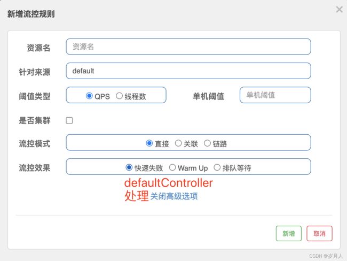Image resolution: width=347 pixels, height=261 pixels.
Task: Close the 新增流控规则 dialog with the X
Action: coord(339,10)
